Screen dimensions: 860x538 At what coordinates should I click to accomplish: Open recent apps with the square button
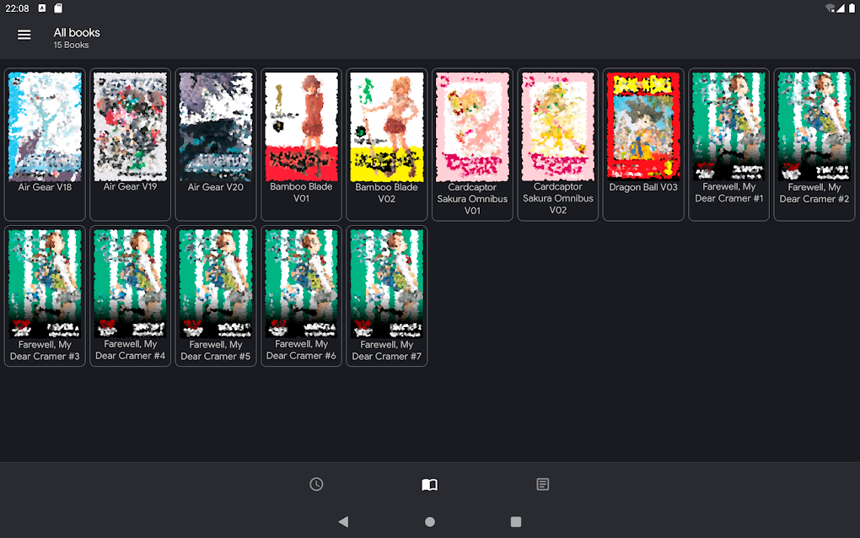515,521
